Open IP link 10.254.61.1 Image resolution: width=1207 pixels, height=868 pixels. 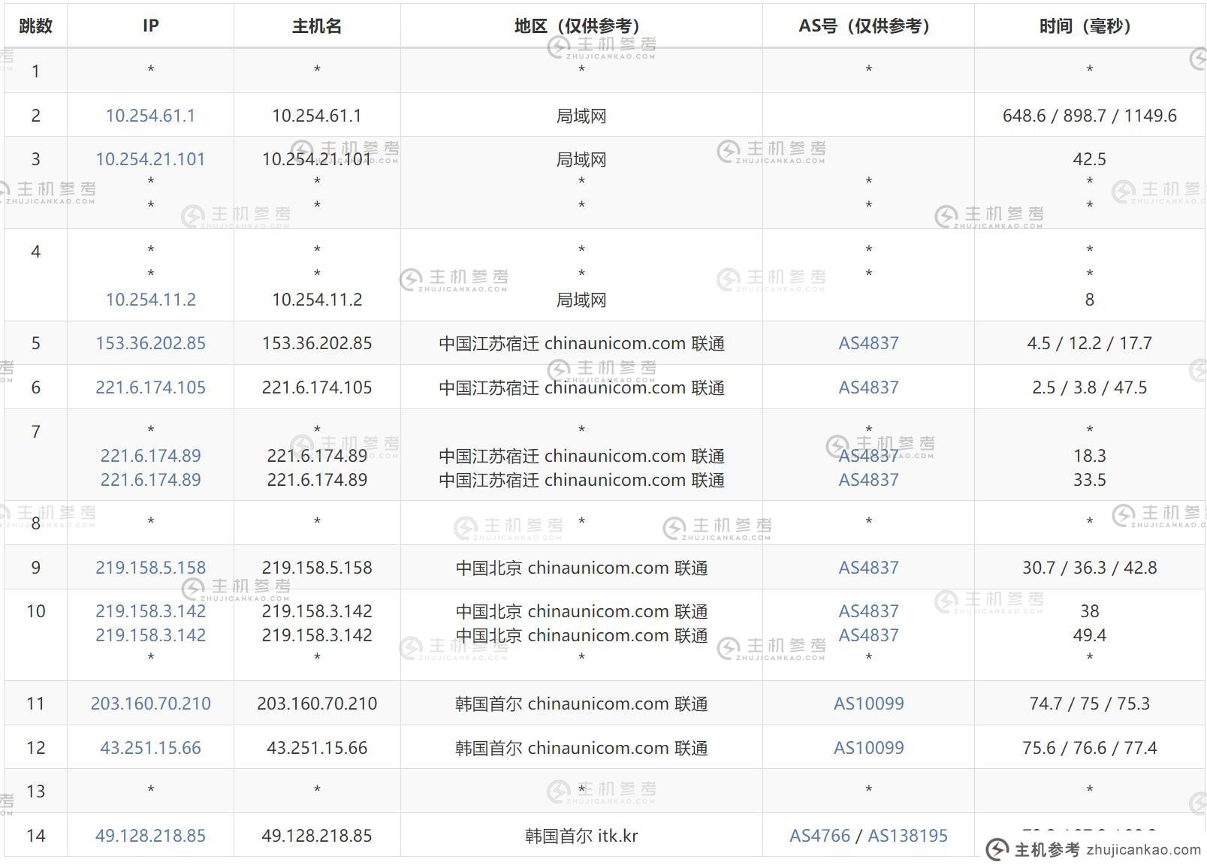150,116
